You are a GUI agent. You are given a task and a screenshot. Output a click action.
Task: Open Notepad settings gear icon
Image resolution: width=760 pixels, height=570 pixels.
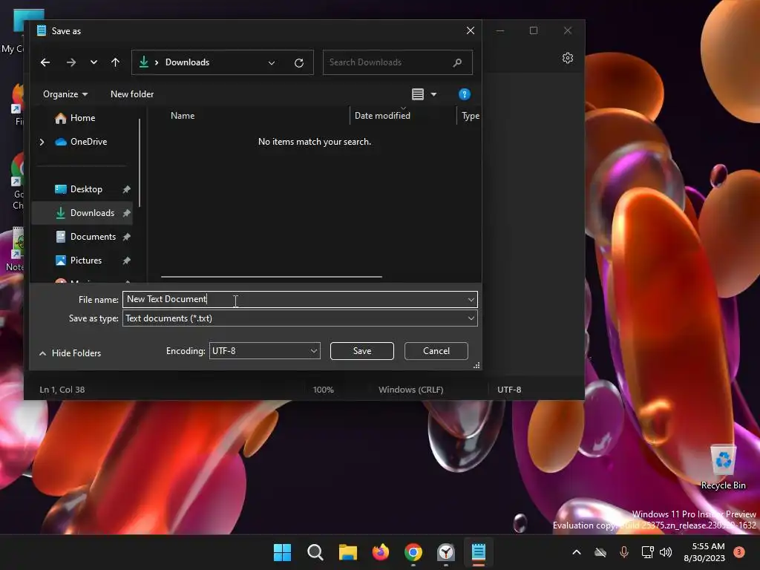pos(568,58)
